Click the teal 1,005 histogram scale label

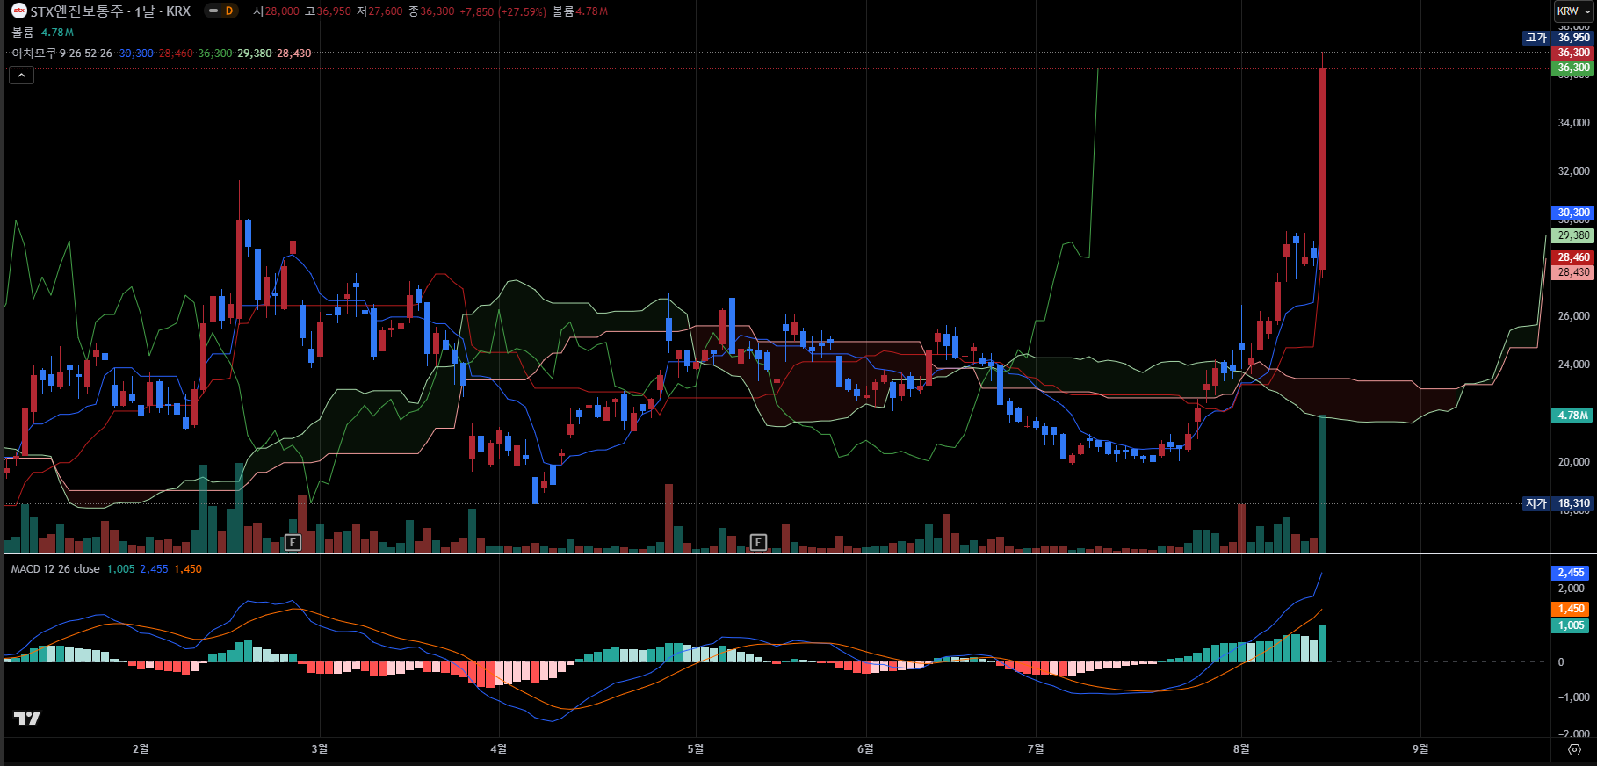coord(1571,625)
